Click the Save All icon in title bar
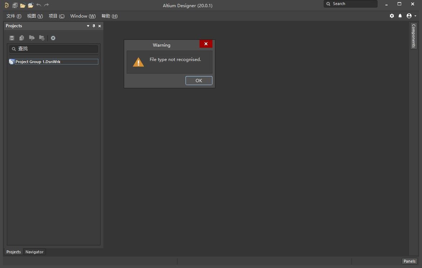 point(15,5)
